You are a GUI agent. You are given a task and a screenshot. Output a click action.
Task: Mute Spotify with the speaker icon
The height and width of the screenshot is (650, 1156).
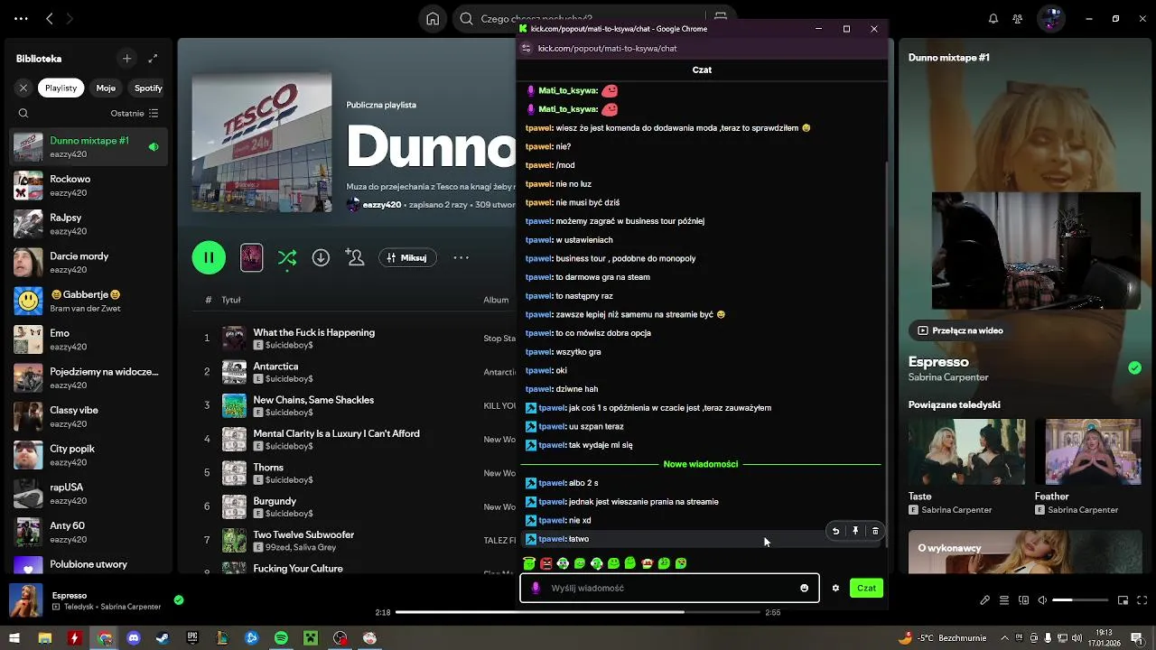(x=1042, y=600)
